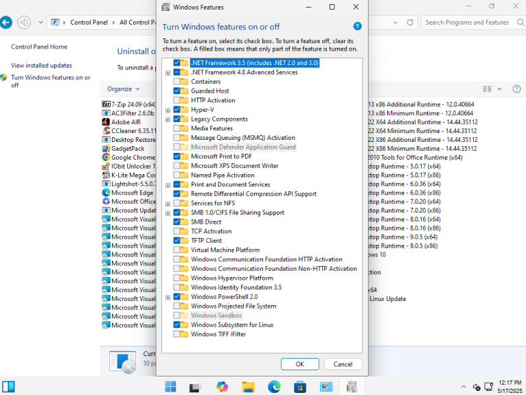This screenshot has height=395, width=526.
Task: Select Windows Projected File System row
Action: click(x=233, y=306)
